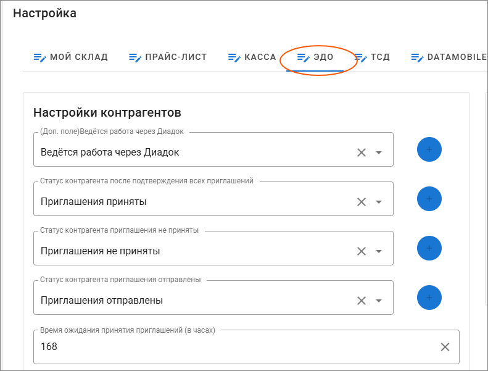Image resolution: width=488 pixels, height=371 pixels.
Task: Clear the Приглашения не приняты status value
Action: [x=362, y=251]
